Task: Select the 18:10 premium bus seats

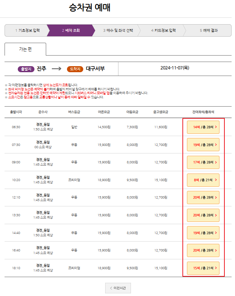Action: click(203, 268)
